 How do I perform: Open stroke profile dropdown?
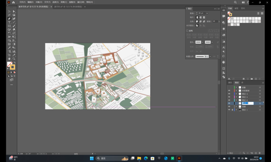coord(210,57)
